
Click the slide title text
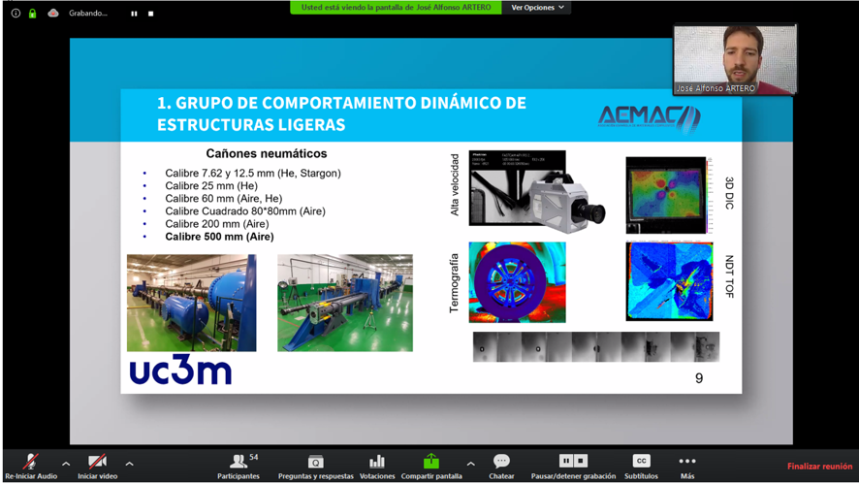point(341,113)
